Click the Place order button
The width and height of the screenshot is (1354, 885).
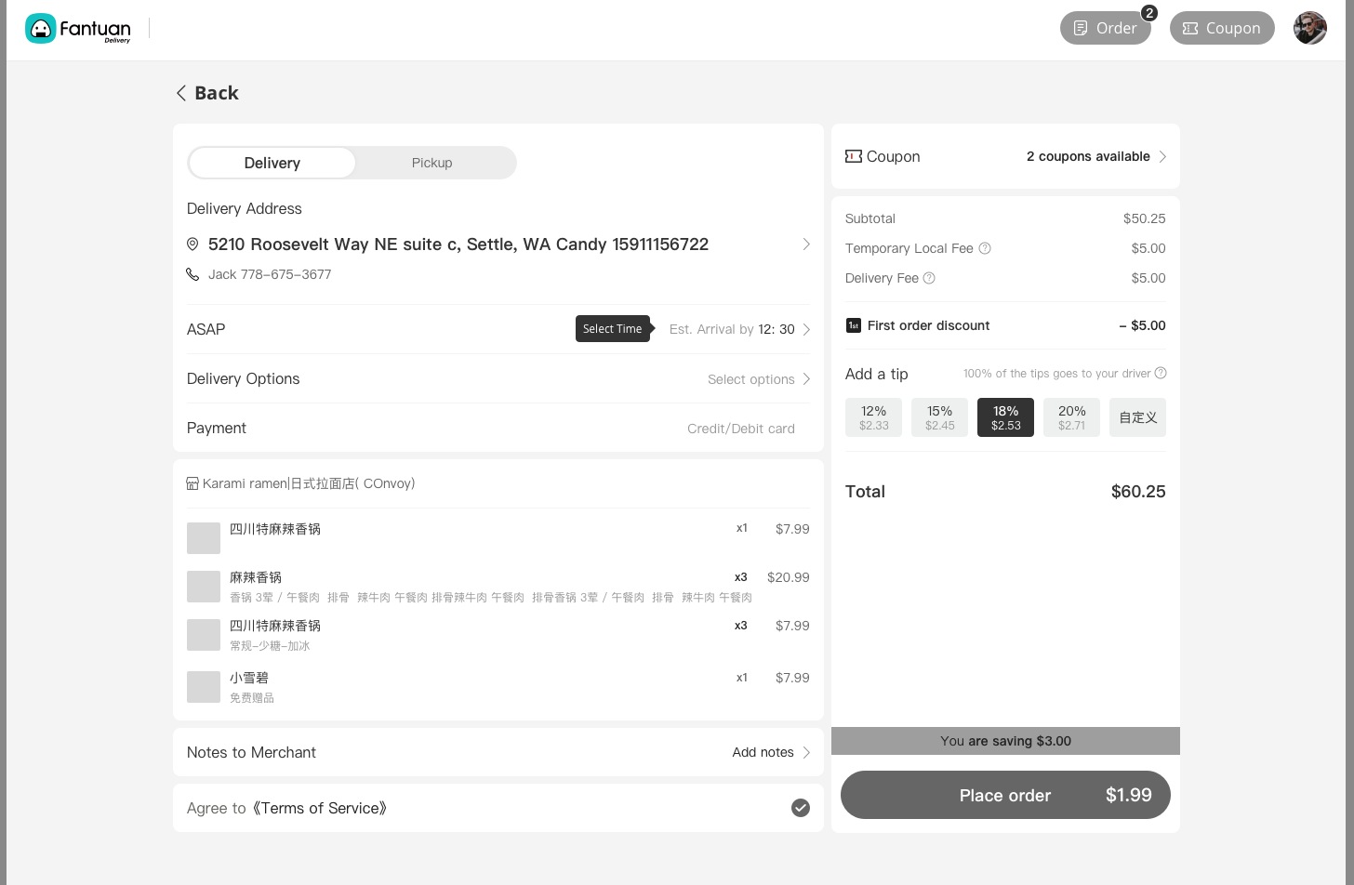(x=1005, y=795)
